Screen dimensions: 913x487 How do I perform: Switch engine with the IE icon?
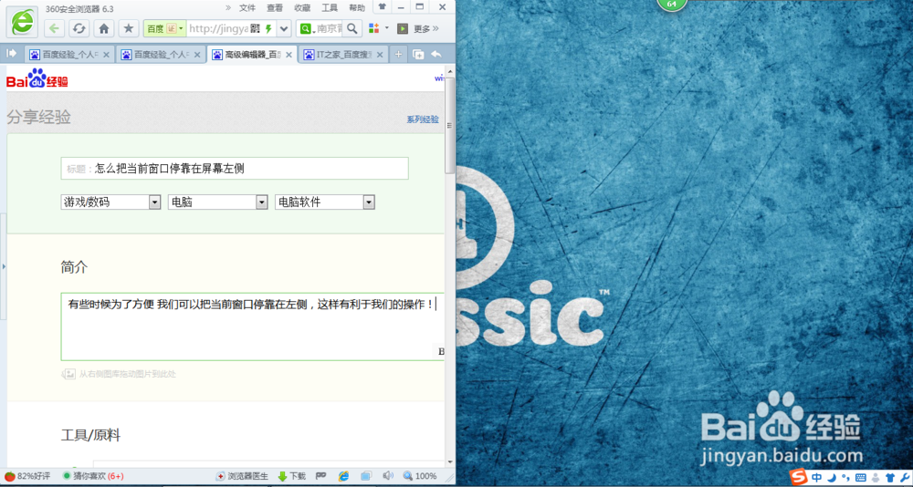pos(344,476)
